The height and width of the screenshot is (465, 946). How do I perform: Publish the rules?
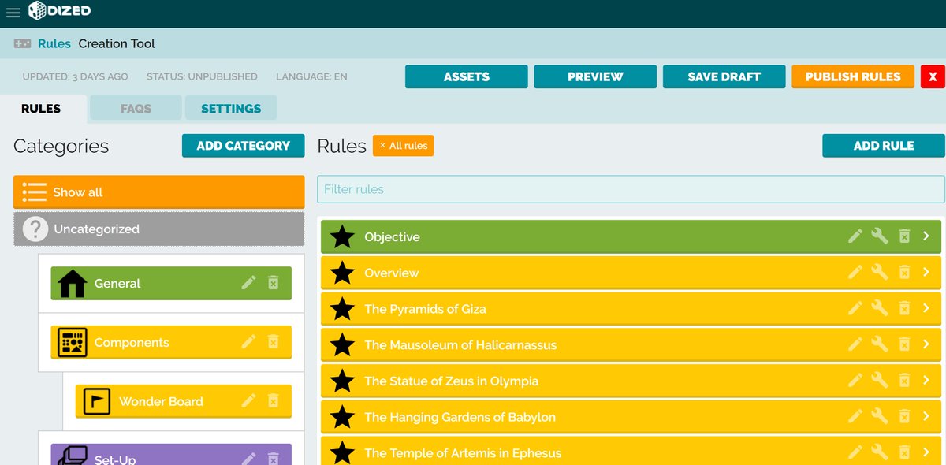[x=853, y=76]
